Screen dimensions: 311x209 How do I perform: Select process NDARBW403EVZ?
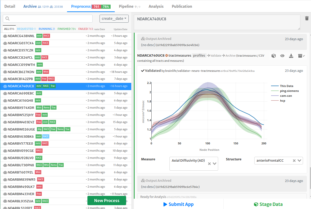pyautogui.click(x=66, y=122)
